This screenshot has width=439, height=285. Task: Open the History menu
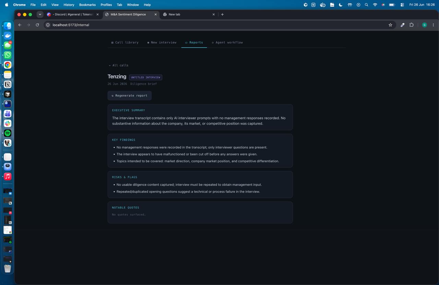coord(69,5)
